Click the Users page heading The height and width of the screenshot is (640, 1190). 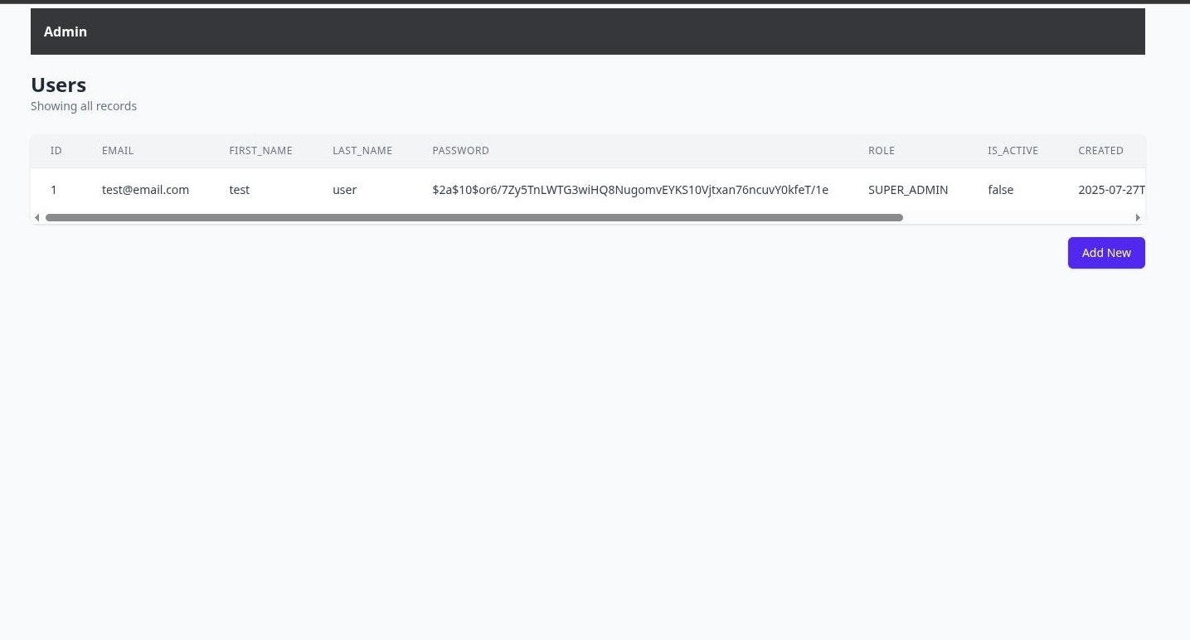59,85
